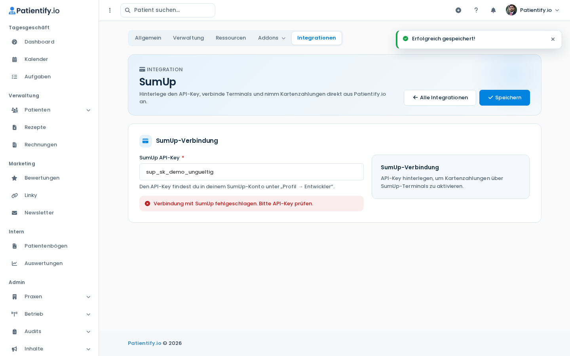The height and width of the screenshot is (356, 570).
Task: Open the three-dot menu in the top bar
Action: pos(110,10)
